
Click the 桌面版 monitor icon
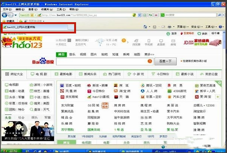(x=161, y=42)
